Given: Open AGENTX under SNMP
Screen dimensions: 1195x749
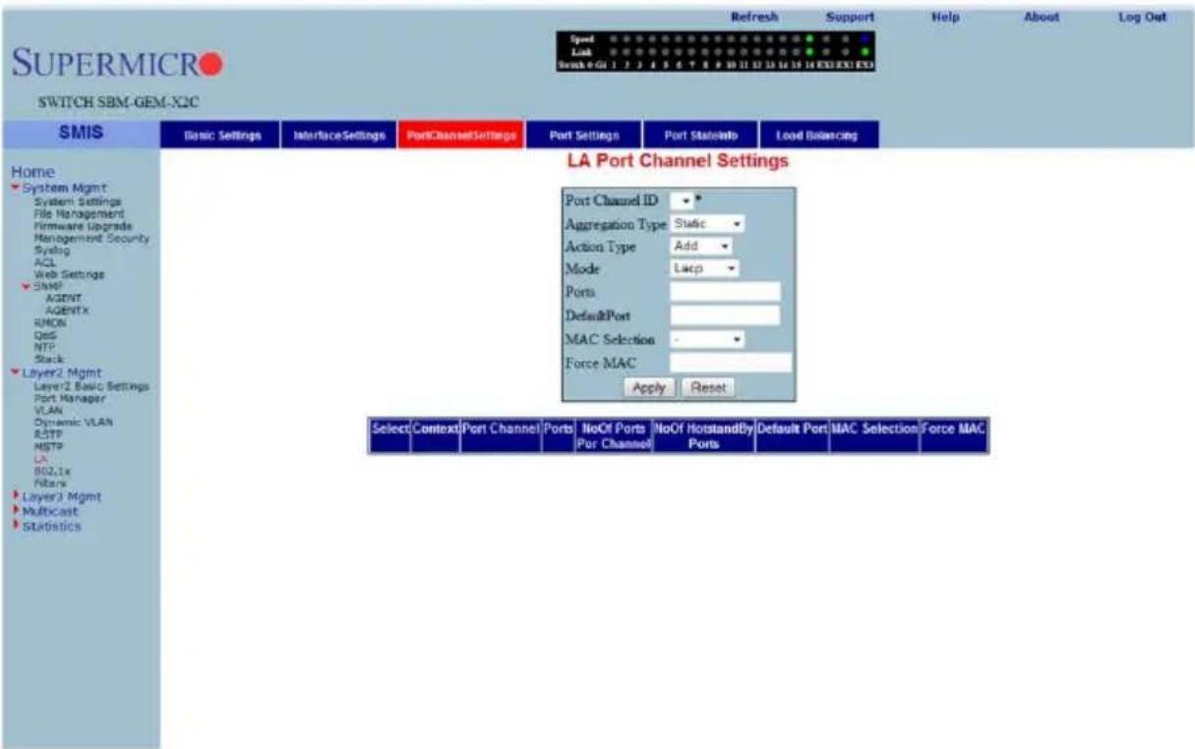Looking at the screenshot, I should coord(68,311).
